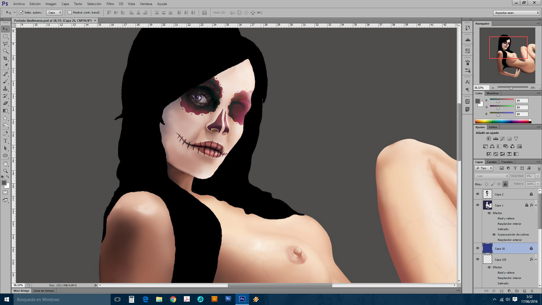Click the delete layer trash icon
This screenshot has height=305, width=542.
(532, 291)
